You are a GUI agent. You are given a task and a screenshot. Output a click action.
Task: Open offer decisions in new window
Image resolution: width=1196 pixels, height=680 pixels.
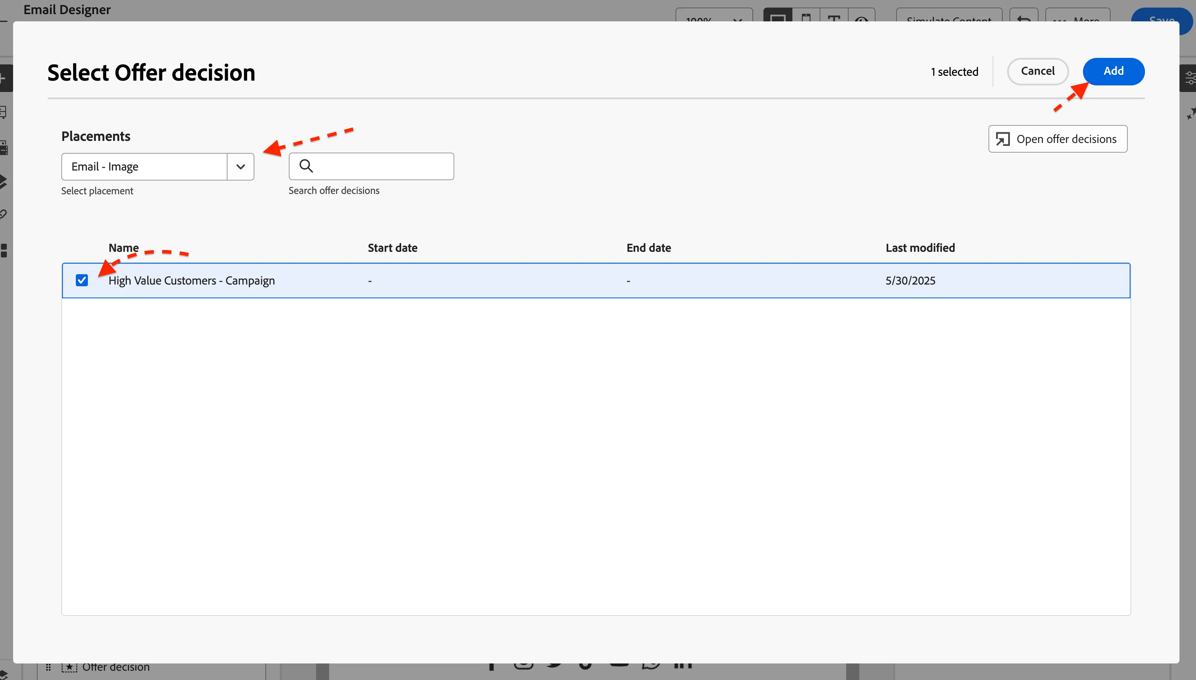[1058, 139]
